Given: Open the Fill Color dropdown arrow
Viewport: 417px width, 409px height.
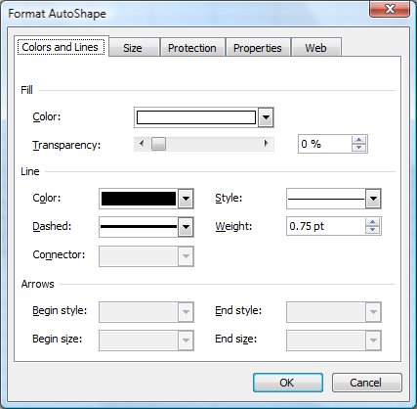Looking at the screenshot, I should (x=266, y=117).
